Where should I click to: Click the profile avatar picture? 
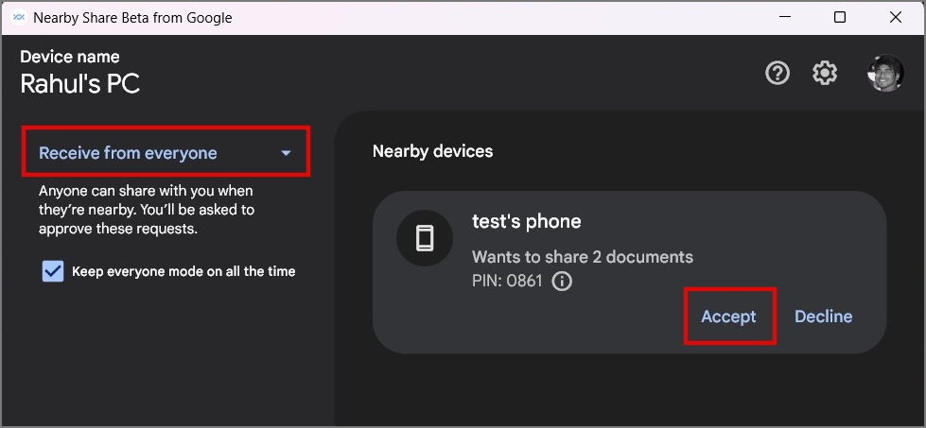885,73
